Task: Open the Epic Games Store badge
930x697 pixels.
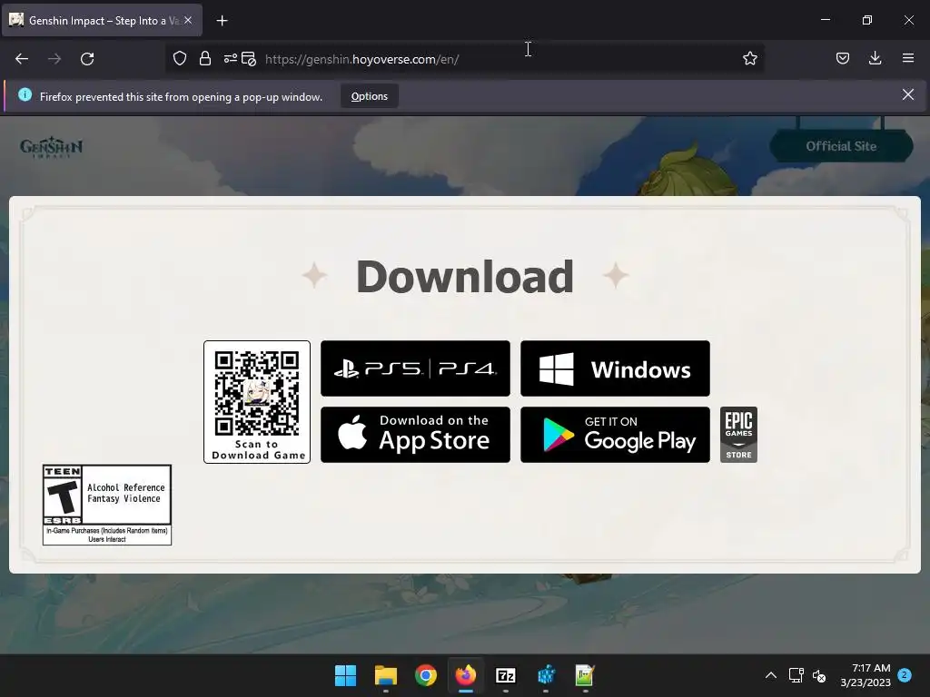Action: point(738,435)
